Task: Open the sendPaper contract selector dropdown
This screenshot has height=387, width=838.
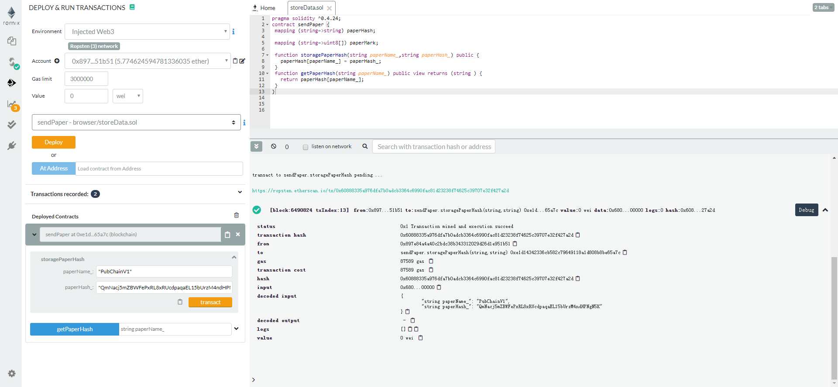Action: point(136,122)
